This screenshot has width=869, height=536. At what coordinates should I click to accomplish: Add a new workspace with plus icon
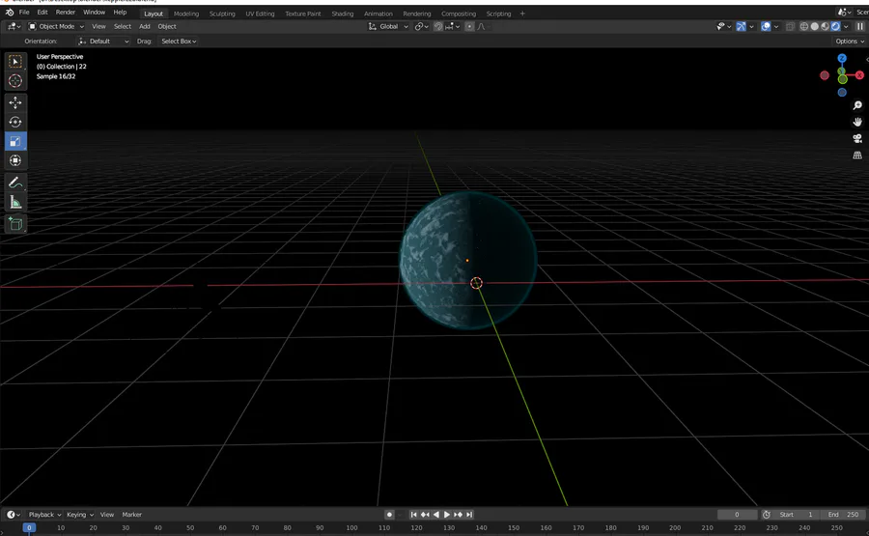click(522, 14)
